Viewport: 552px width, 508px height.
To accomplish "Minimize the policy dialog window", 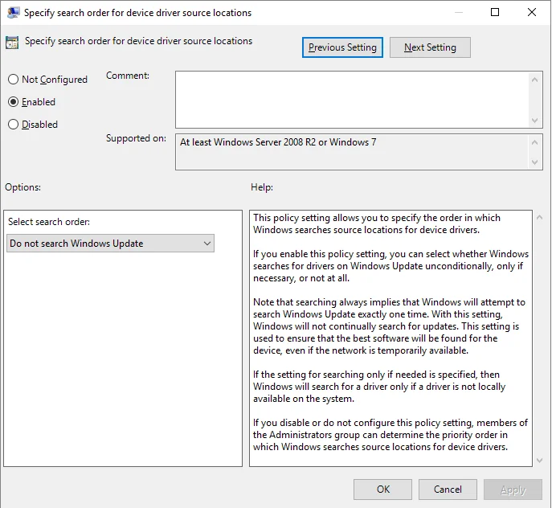I will click(458, 12).
